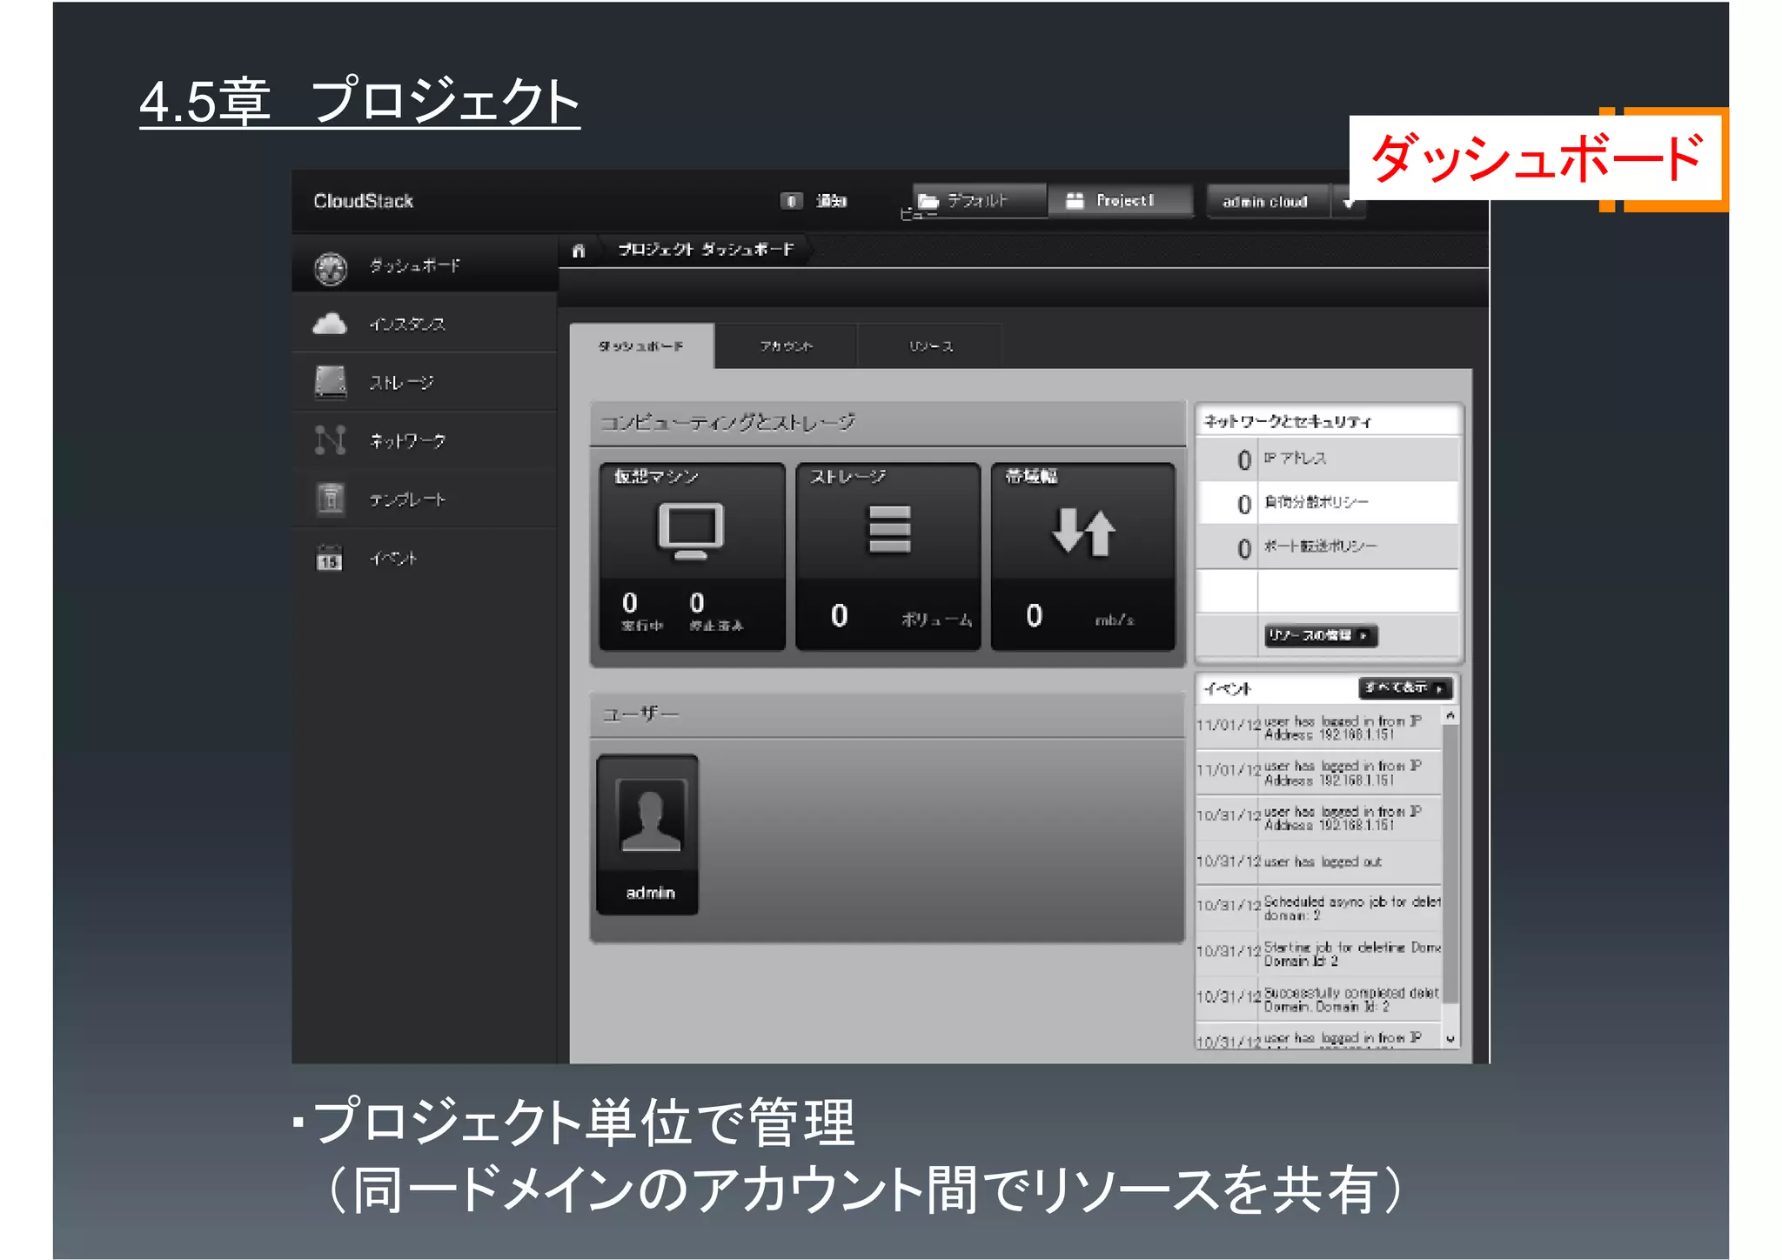Click the virtual machine monitor icon
The image size is (1782, 1260).
coord(691,531)
